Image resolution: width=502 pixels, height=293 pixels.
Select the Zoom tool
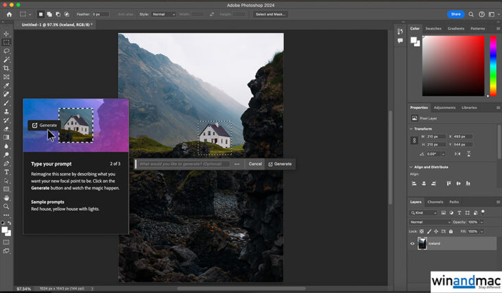7,207
